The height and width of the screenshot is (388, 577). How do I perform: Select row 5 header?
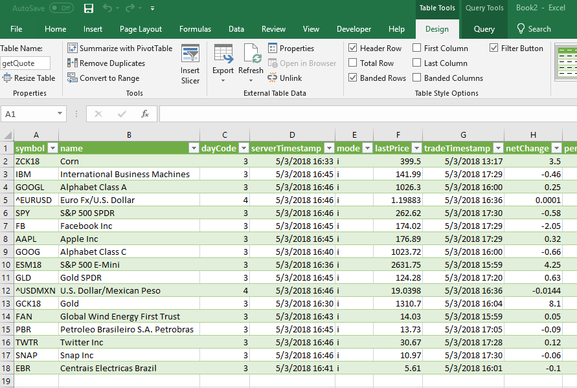[6, 200]
